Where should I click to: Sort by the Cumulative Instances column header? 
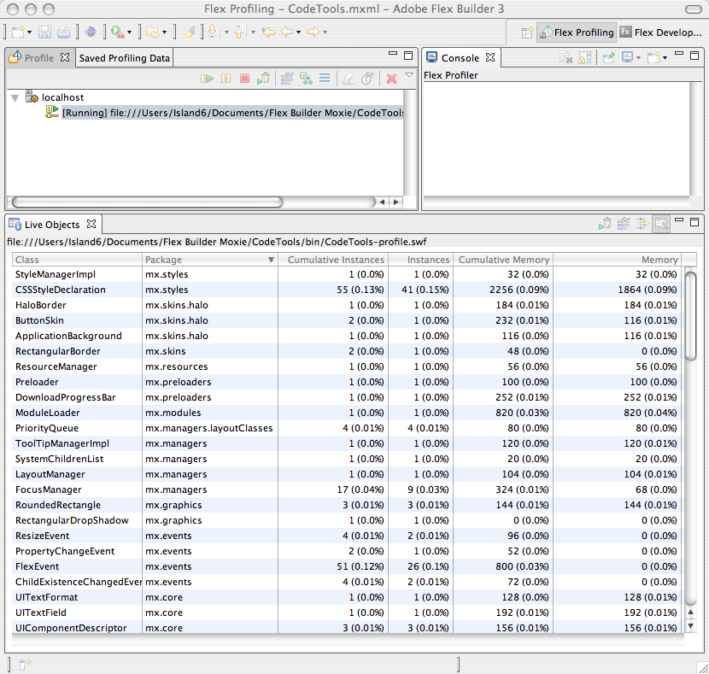tap(333, 260)
